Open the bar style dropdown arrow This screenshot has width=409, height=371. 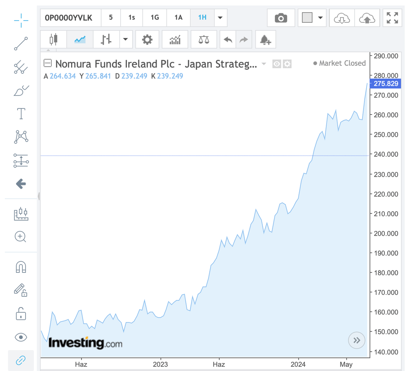click(x=126, y=39)
